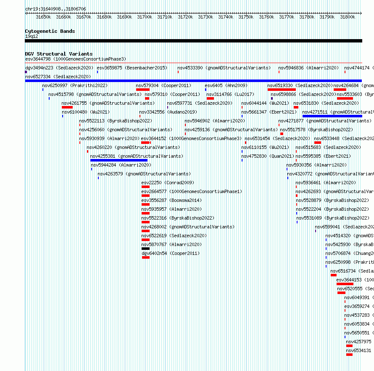Click the red bar under nsv4261755
Screen dimensions: 374x371
pyautogui.click(x=67, y=107)
